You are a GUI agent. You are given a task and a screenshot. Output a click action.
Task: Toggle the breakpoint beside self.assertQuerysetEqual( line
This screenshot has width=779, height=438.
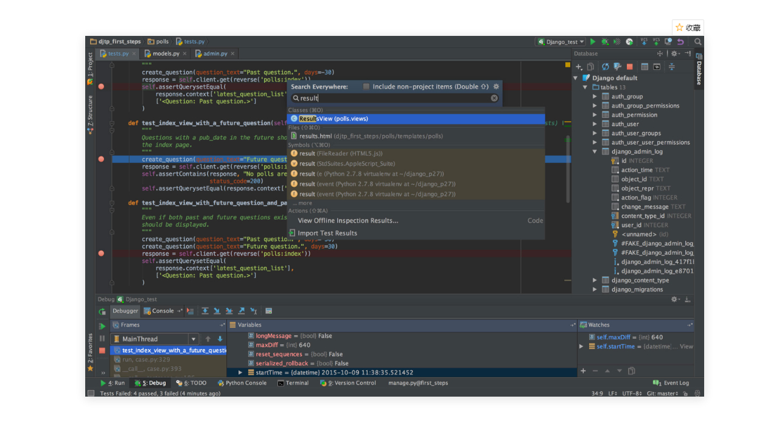[101, 86]
